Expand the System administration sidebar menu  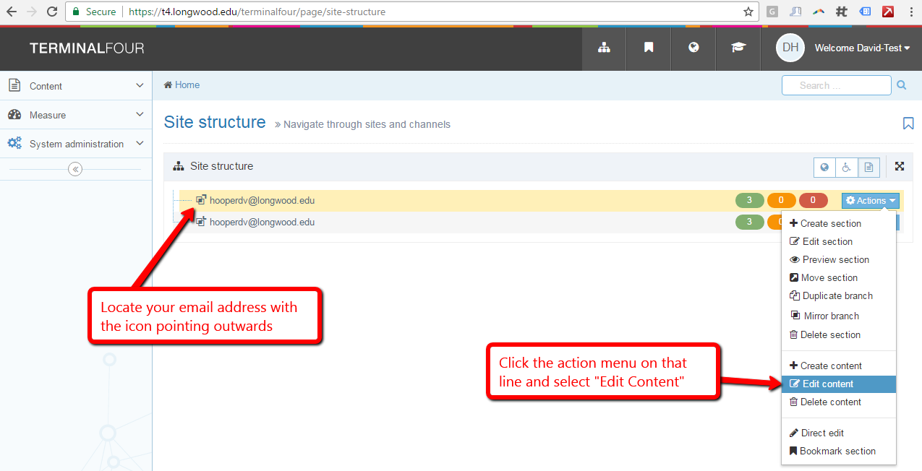(x=76, y=144)
